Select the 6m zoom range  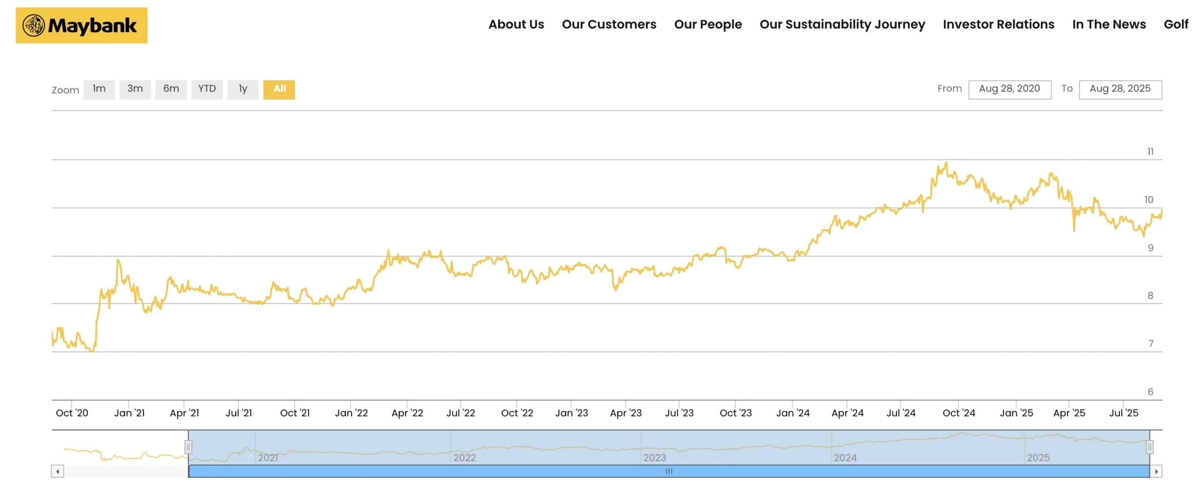point(171,89)
